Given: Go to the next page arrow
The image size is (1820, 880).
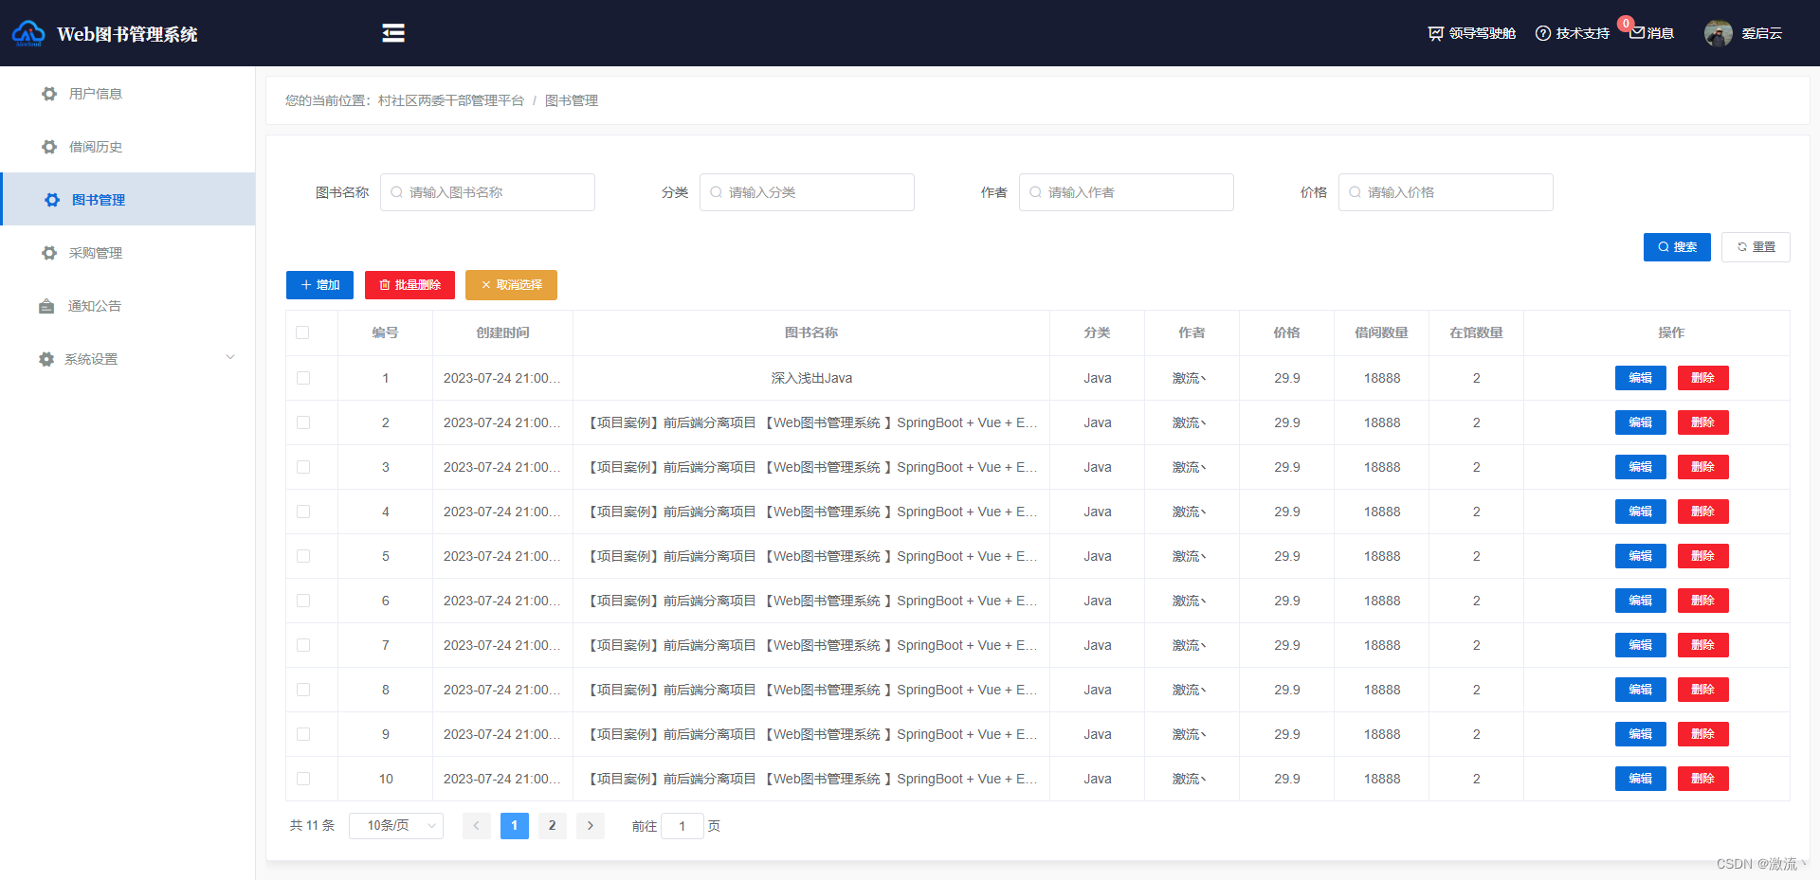Looking at the screenshot, I should 591,826.
